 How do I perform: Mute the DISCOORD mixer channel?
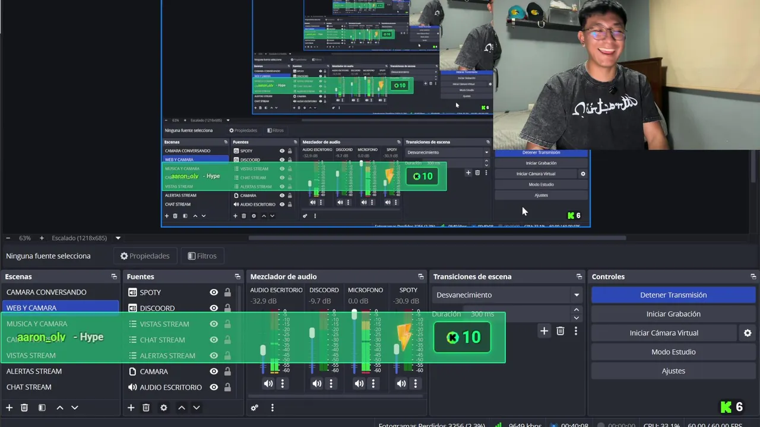click(317, 384)
